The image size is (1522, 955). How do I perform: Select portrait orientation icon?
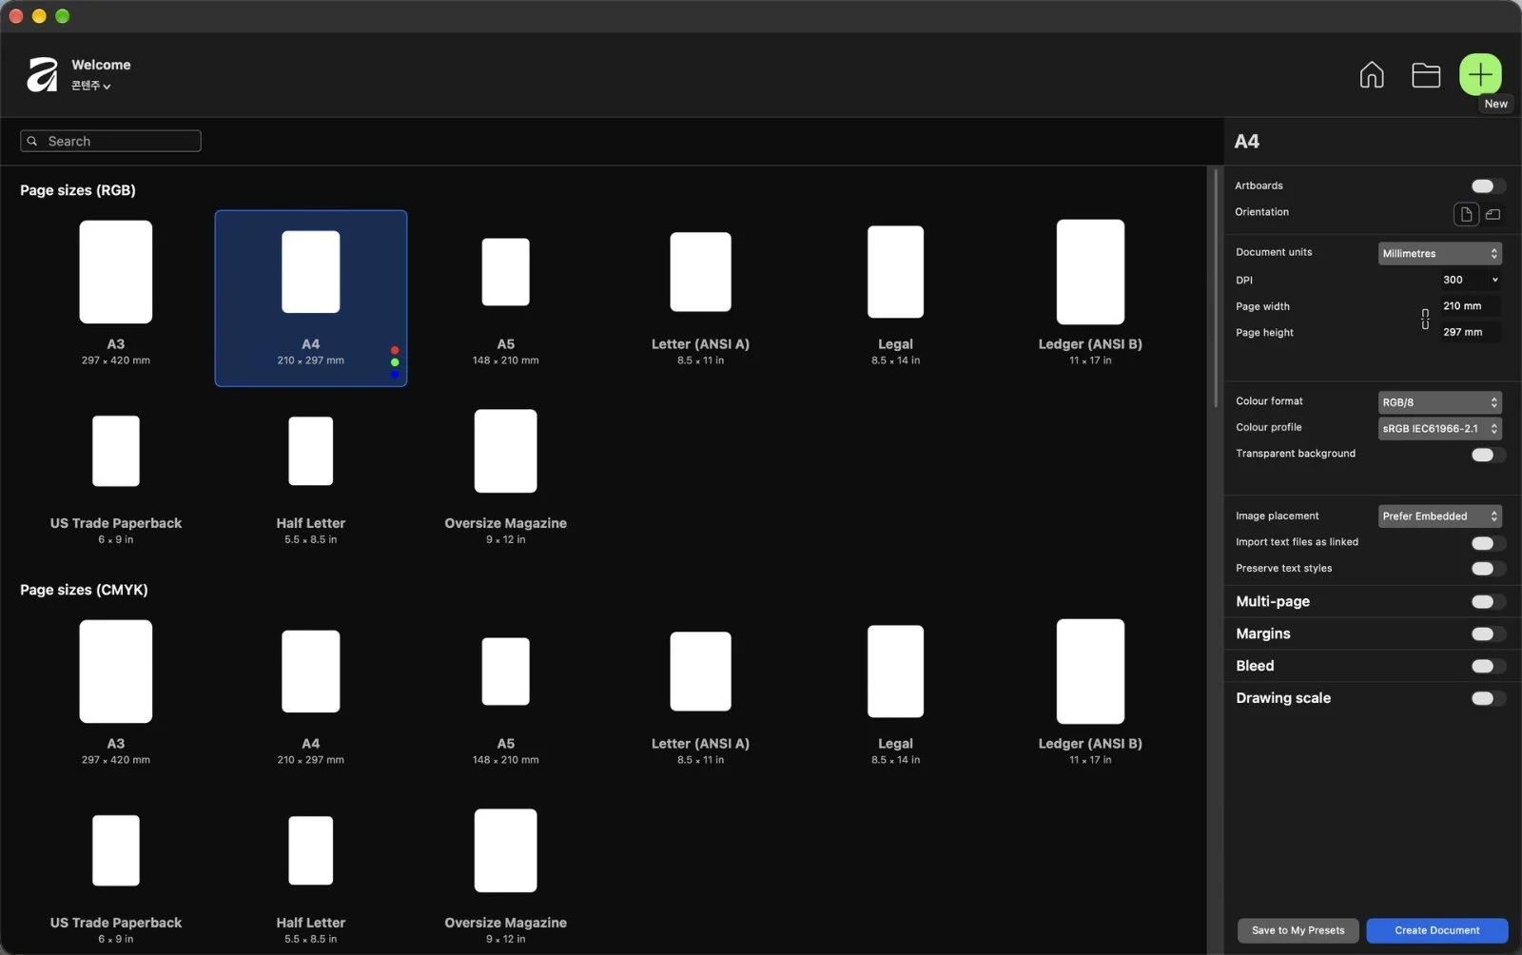[1466, 214]
